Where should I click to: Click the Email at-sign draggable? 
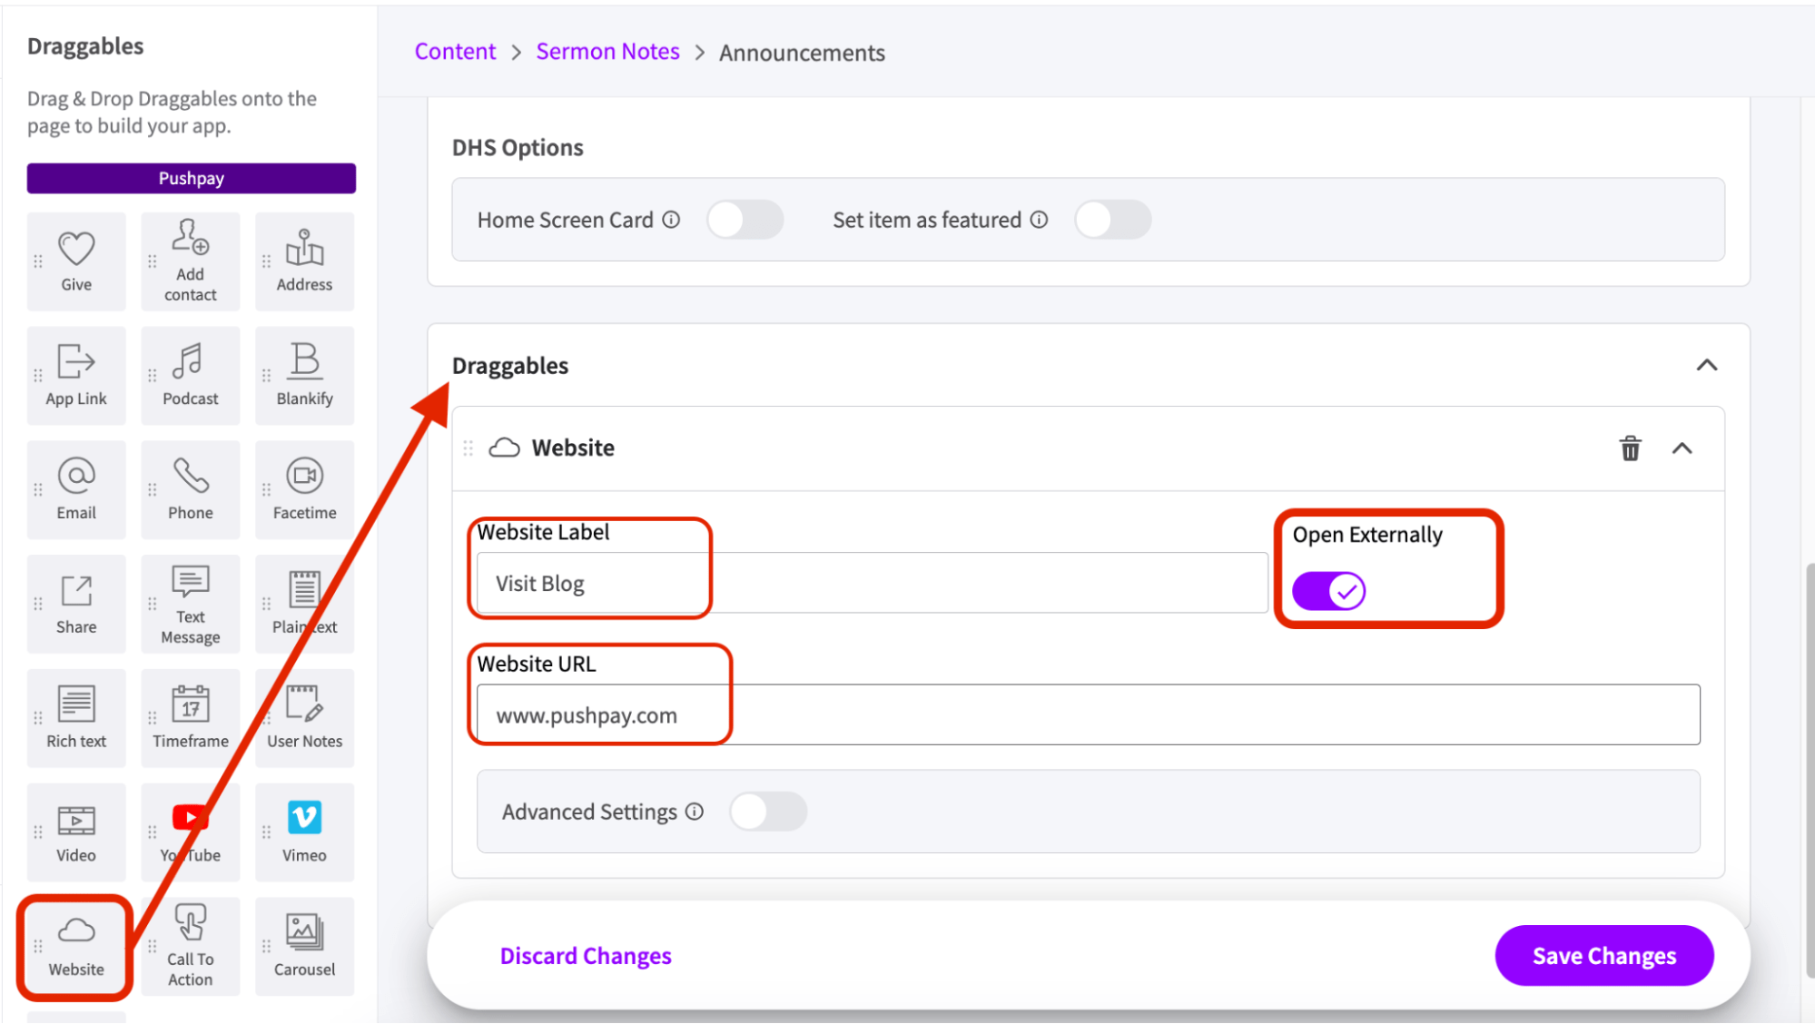[76, 488]
